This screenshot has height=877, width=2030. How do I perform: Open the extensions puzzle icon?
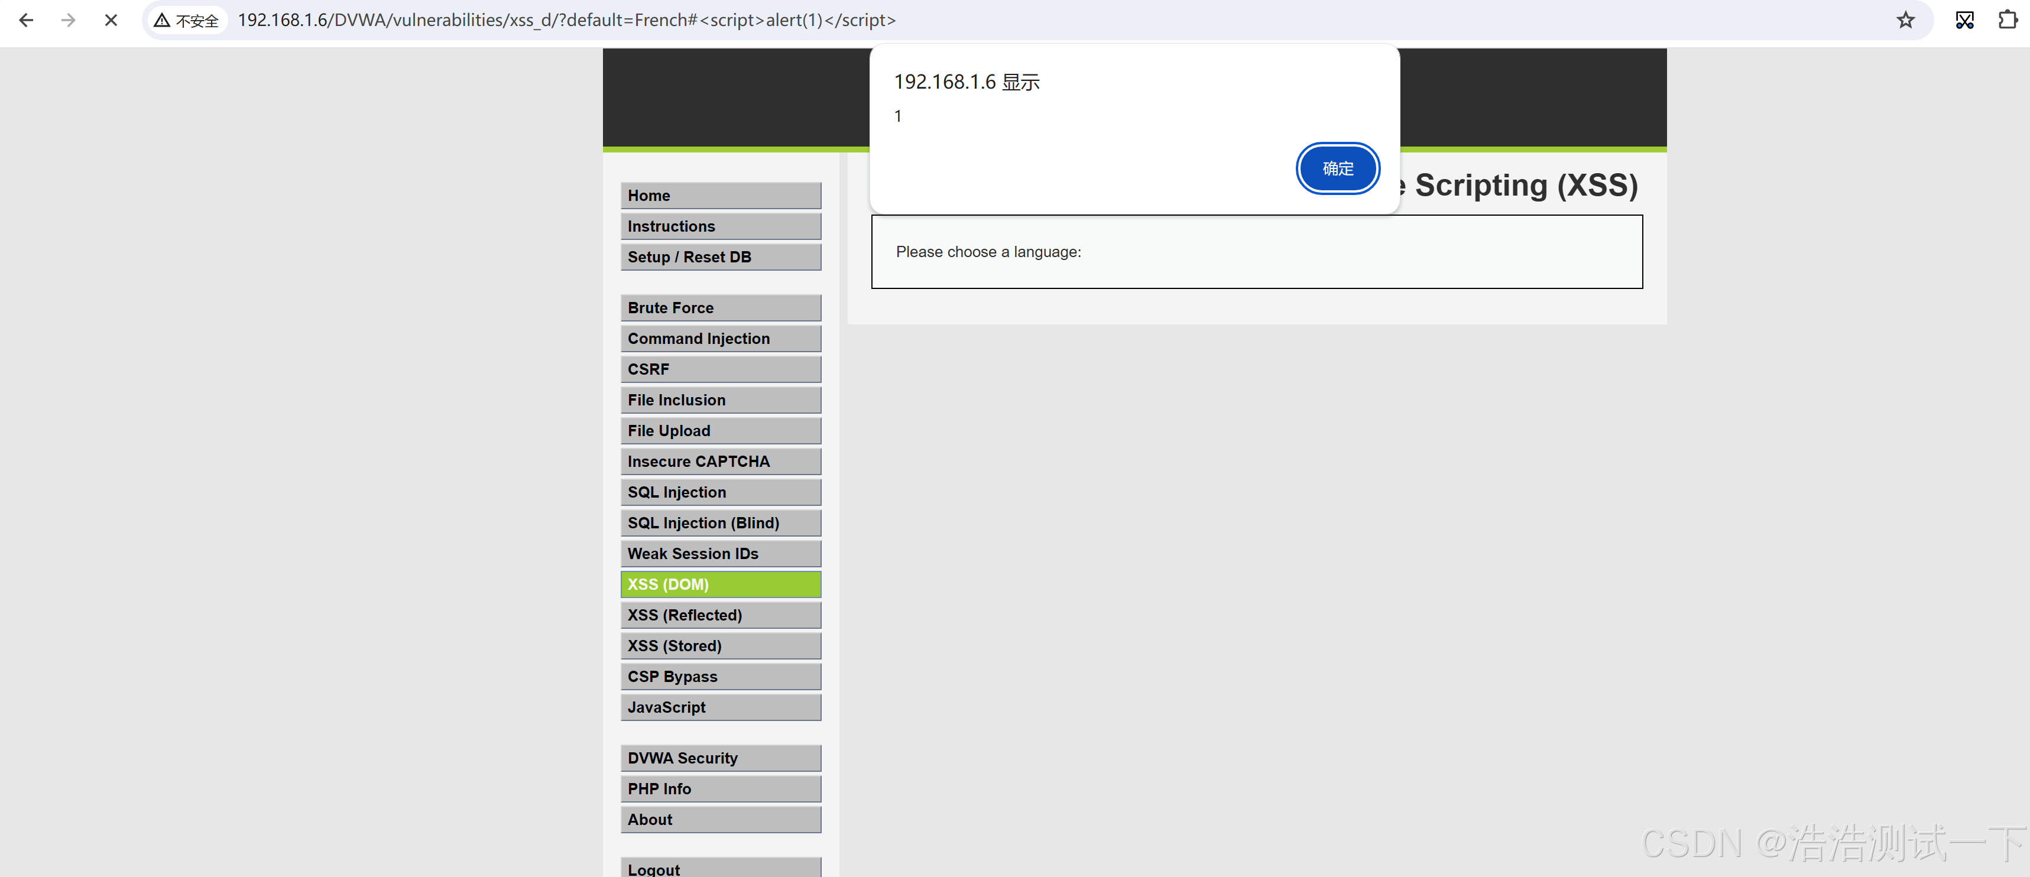click(x=2007, y=21)
